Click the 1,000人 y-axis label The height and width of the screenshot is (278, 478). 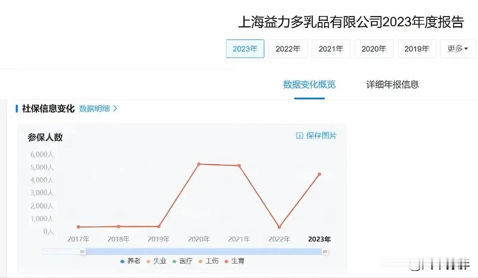42,219
